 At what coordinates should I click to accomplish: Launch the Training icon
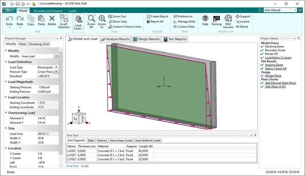tap(216, 19)
